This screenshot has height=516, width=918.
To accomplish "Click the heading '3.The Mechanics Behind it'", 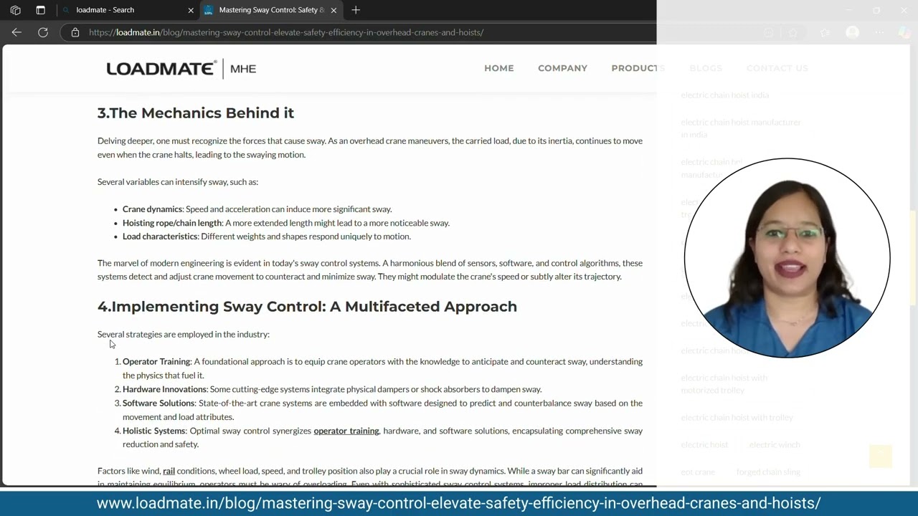I will click(x=196, y=113).
